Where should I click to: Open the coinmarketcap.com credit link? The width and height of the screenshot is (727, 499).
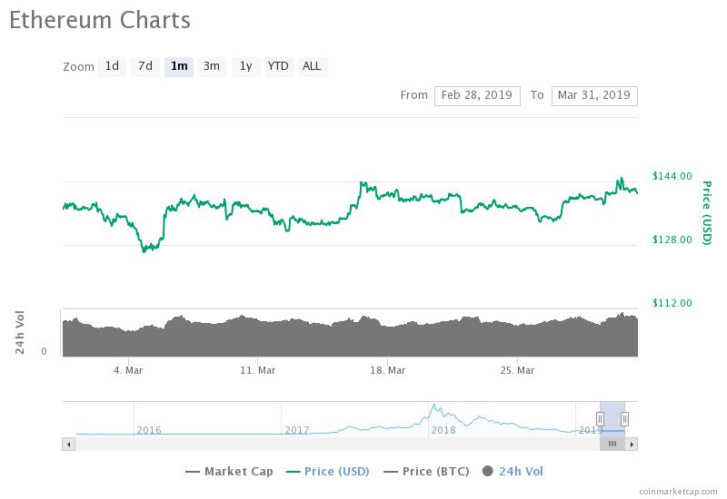point(678,492)
